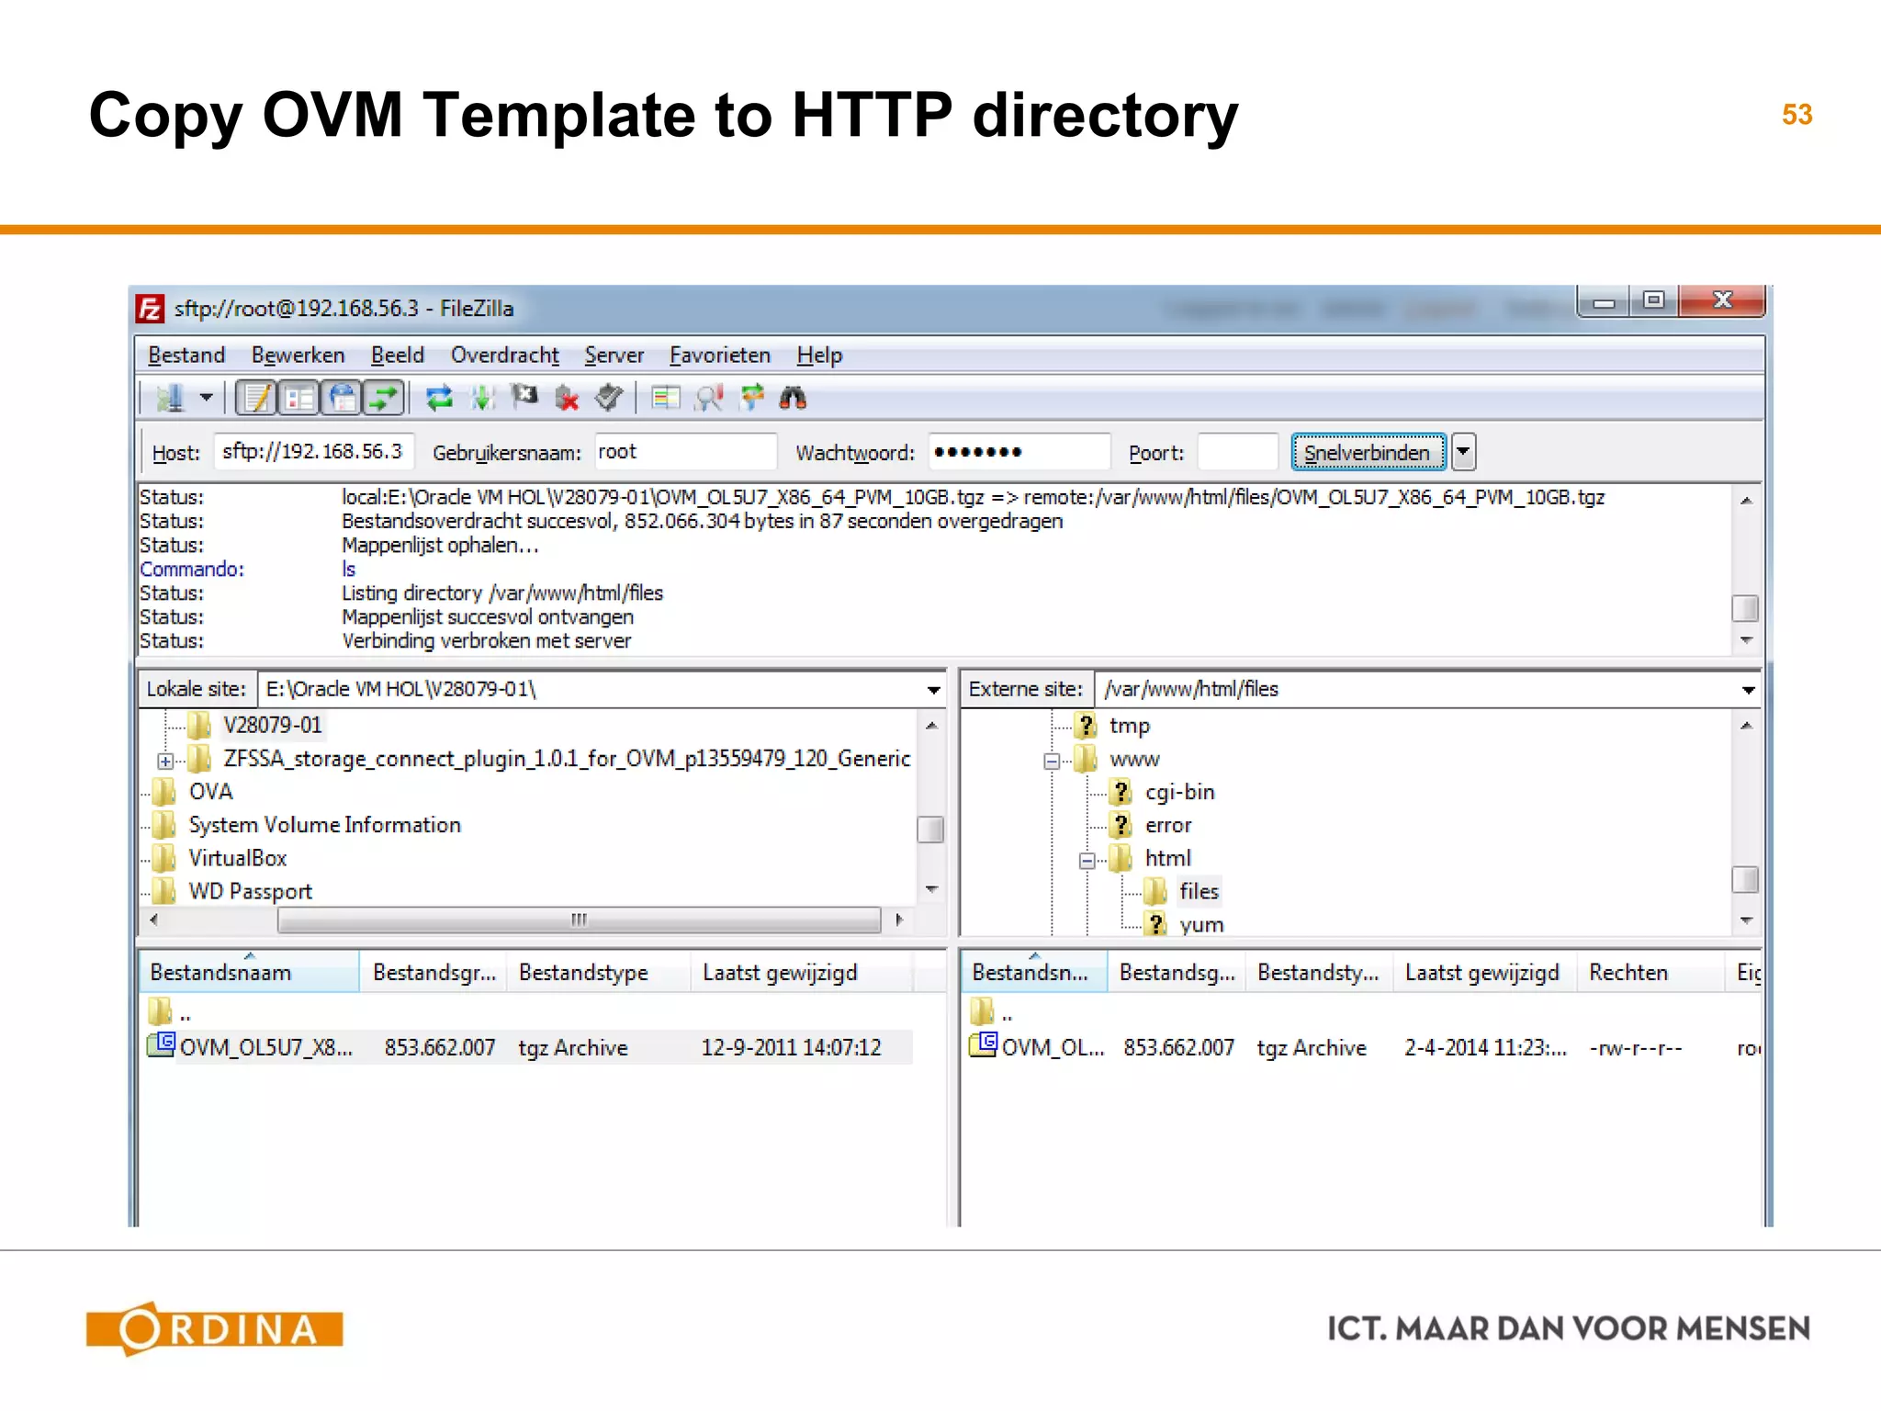Click the disconnect from server icon

tap(567, 398)
